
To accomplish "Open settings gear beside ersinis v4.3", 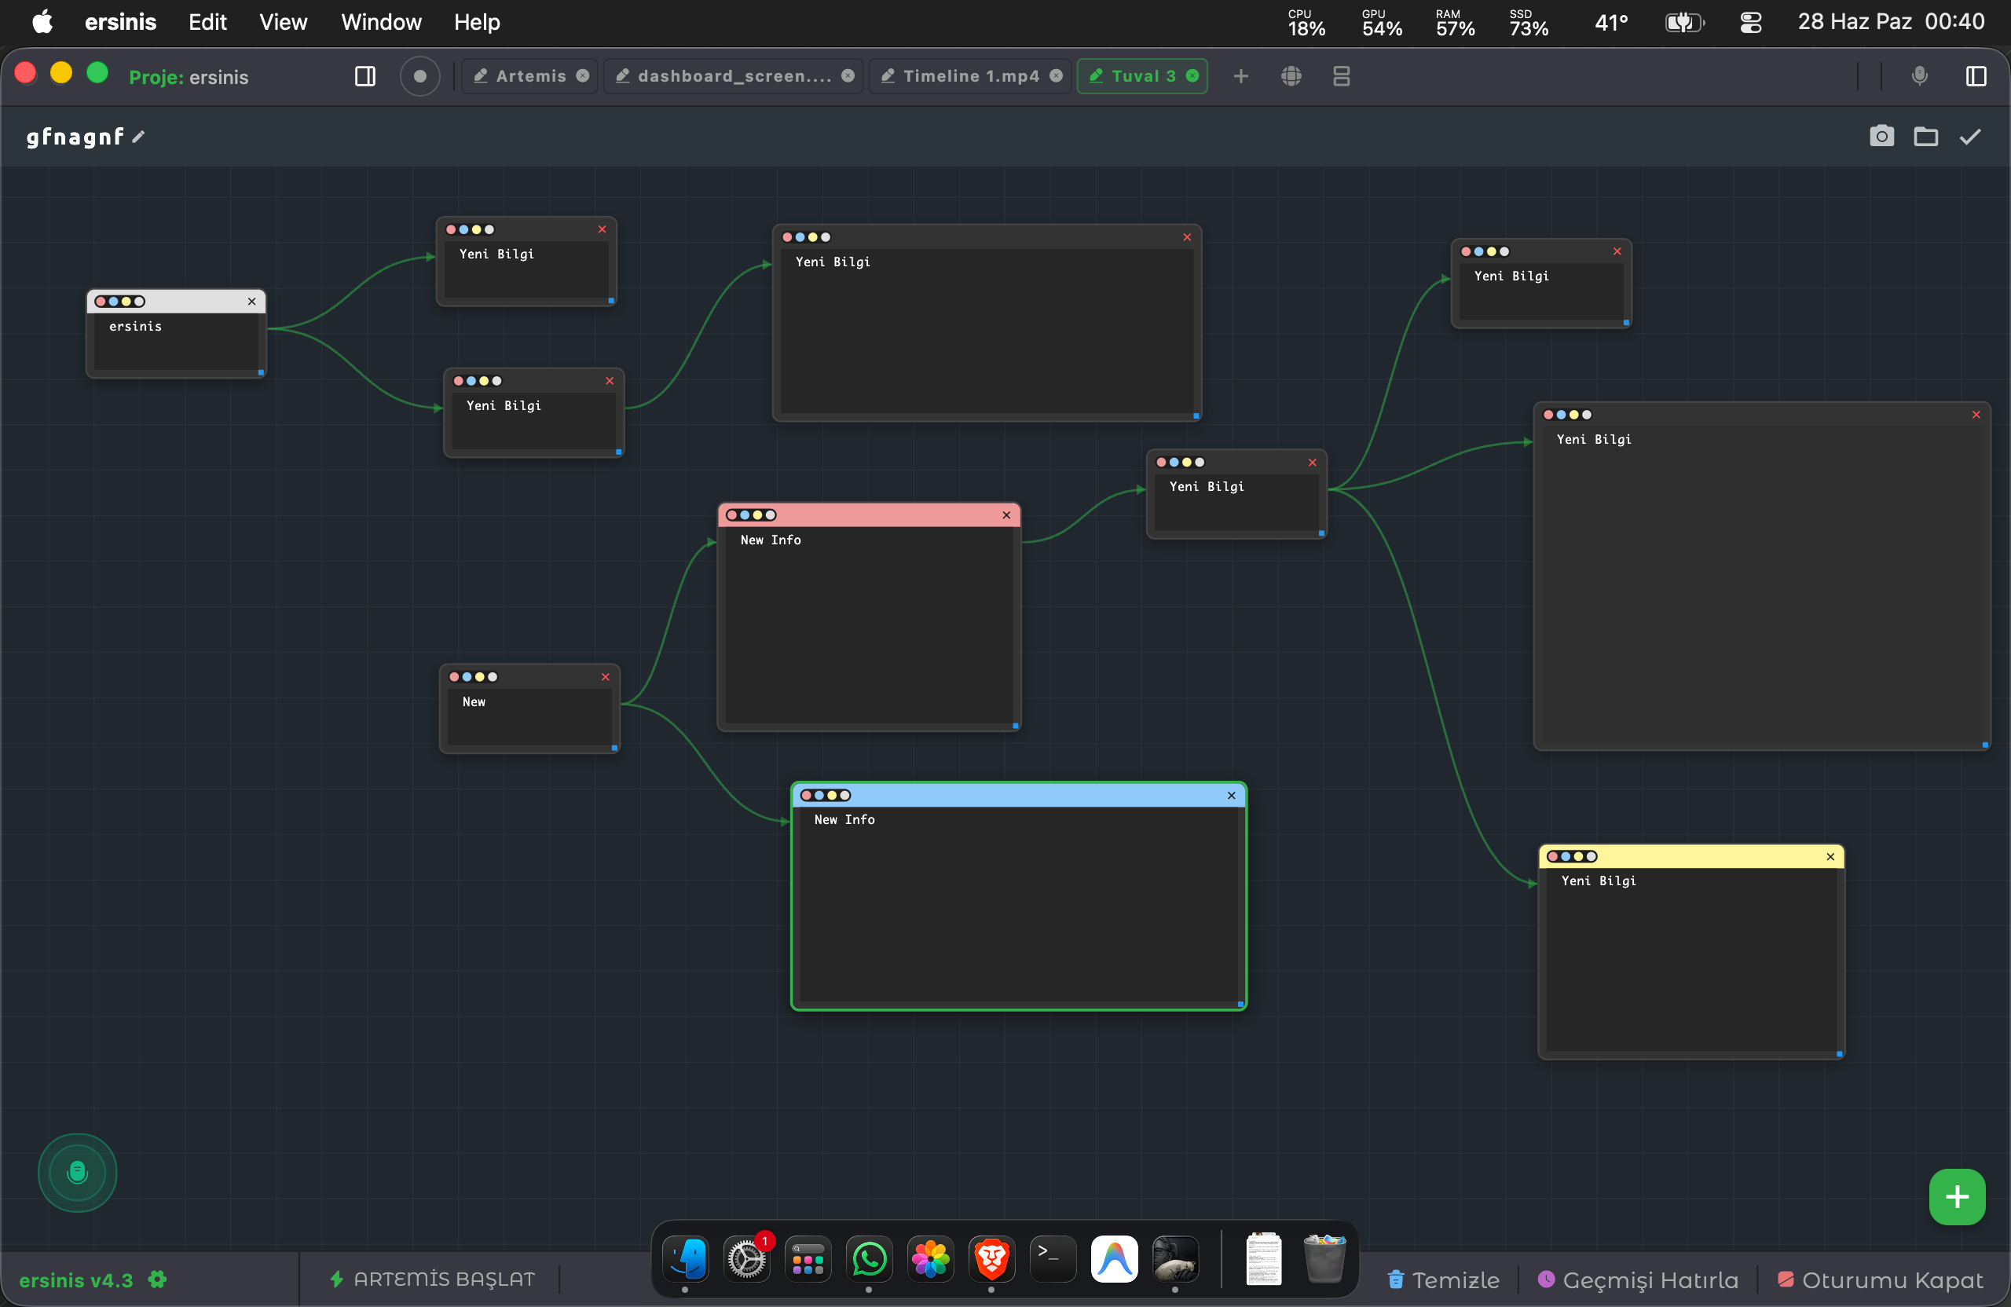I will (x=157, y=1280).
